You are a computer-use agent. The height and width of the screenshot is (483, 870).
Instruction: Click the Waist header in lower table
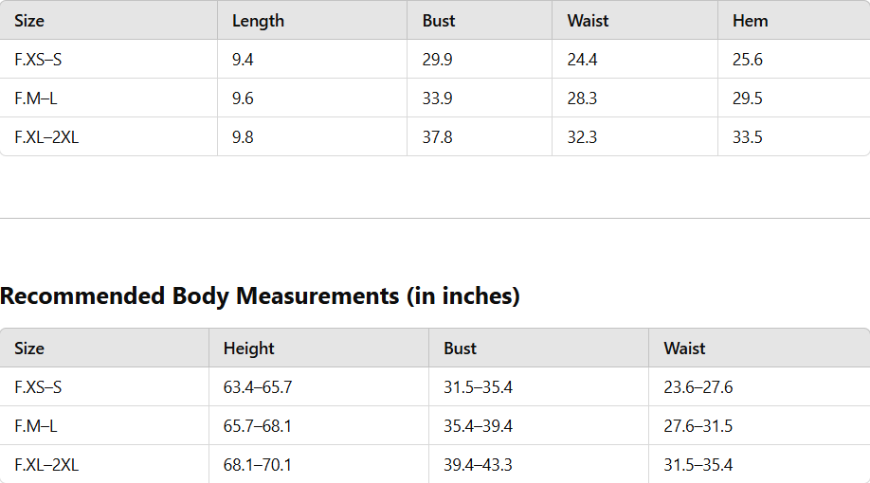point(684,349)
